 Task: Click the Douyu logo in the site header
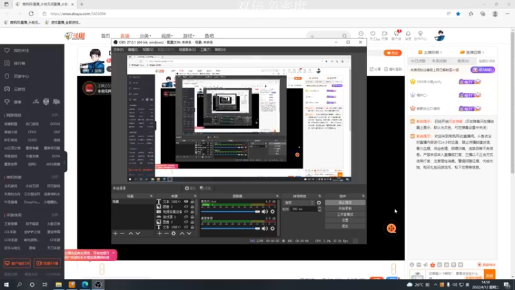point(75,36)
